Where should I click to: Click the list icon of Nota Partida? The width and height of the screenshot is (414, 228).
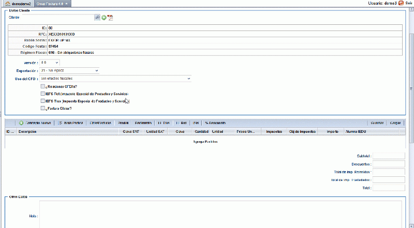60,123
